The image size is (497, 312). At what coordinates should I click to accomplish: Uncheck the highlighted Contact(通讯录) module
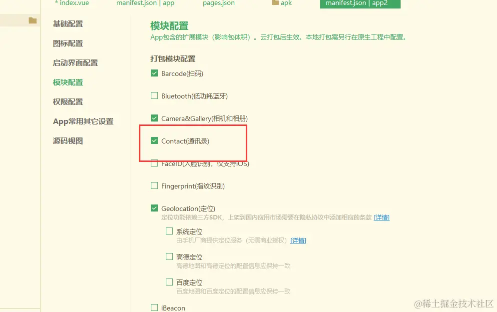[154, 140]
